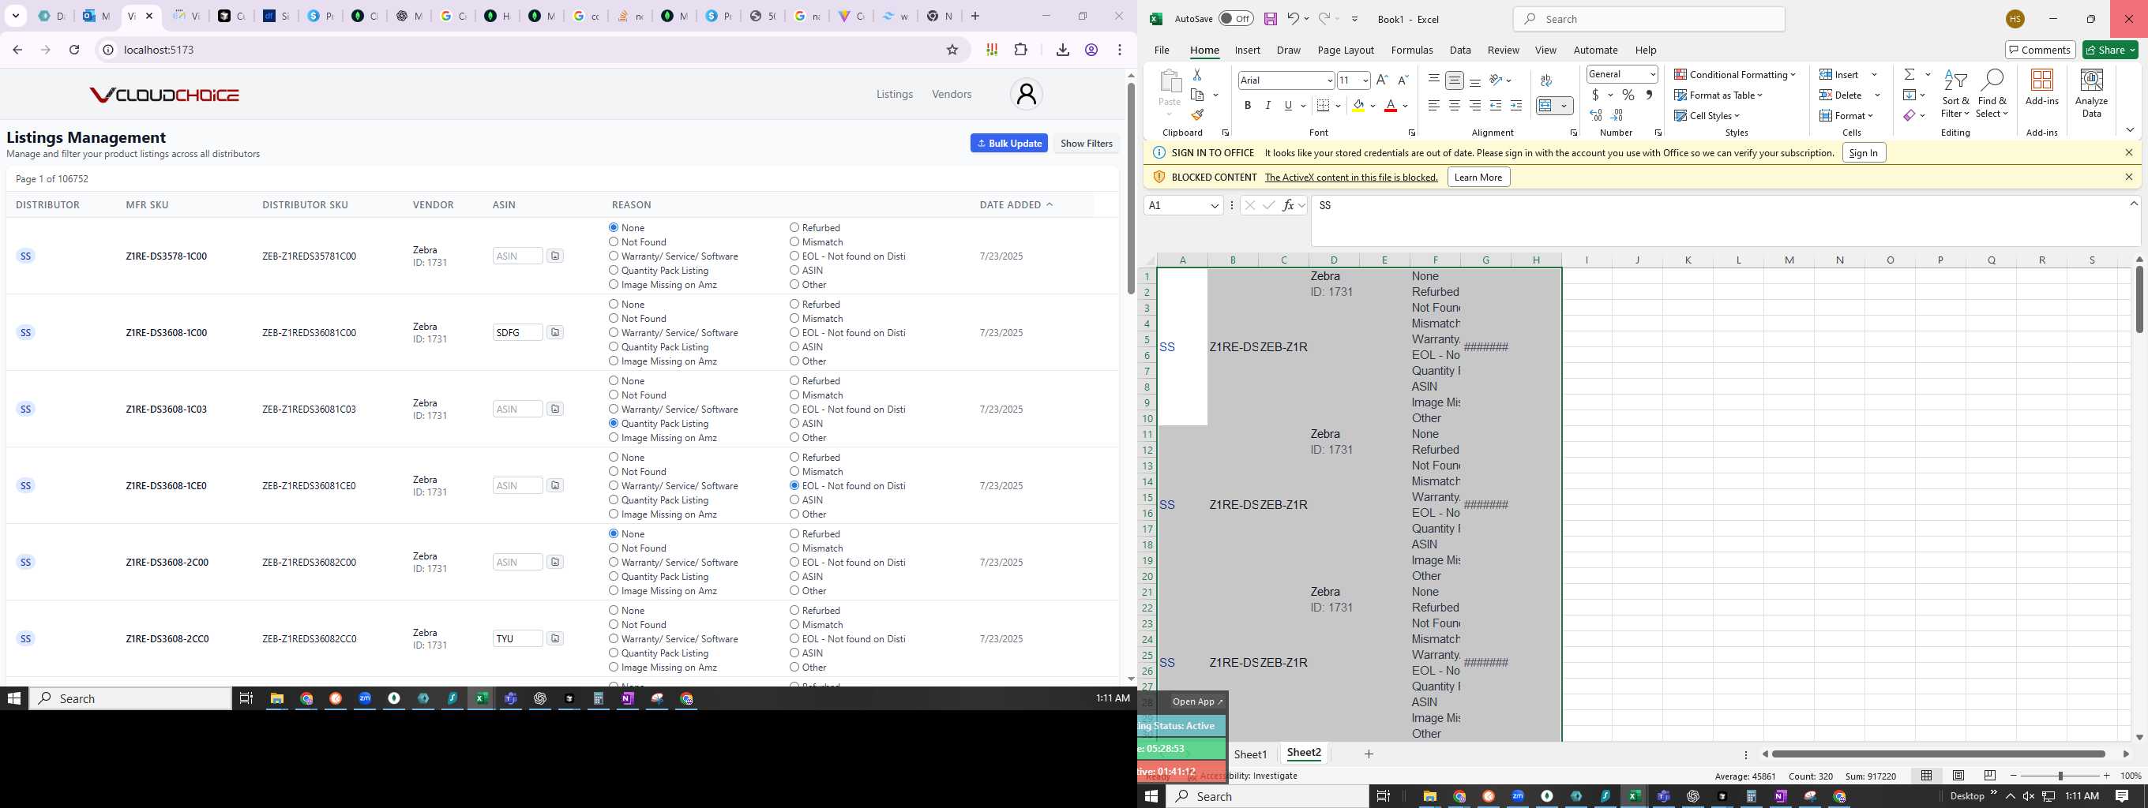This screenshot has height=808, width=2148.
Task: Click Increase Font Size icon
Action: (x=1382, y=80)
